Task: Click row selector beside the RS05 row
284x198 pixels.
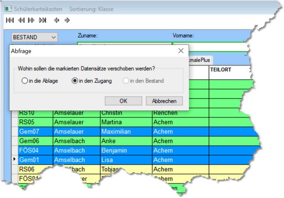Action: [15, 122]
